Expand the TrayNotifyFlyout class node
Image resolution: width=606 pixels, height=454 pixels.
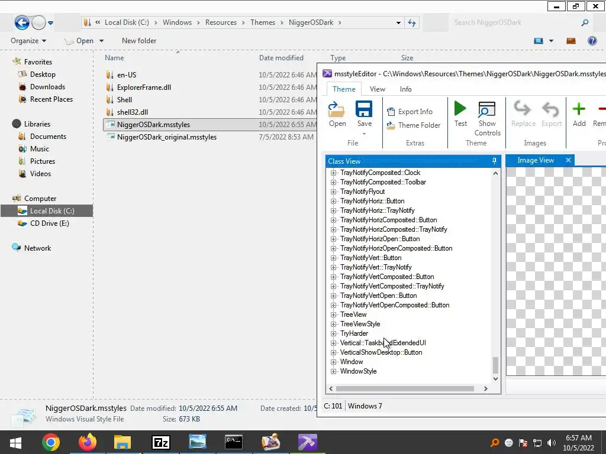[x=333, y=192]
